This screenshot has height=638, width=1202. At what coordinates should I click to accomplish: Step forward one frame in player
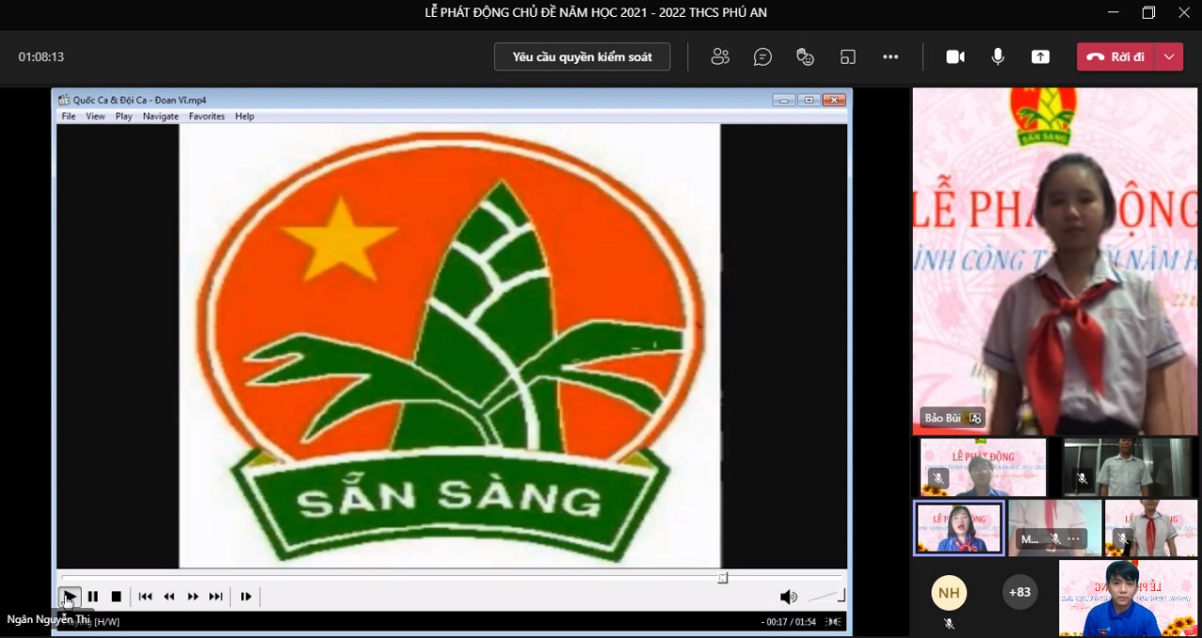246,597
